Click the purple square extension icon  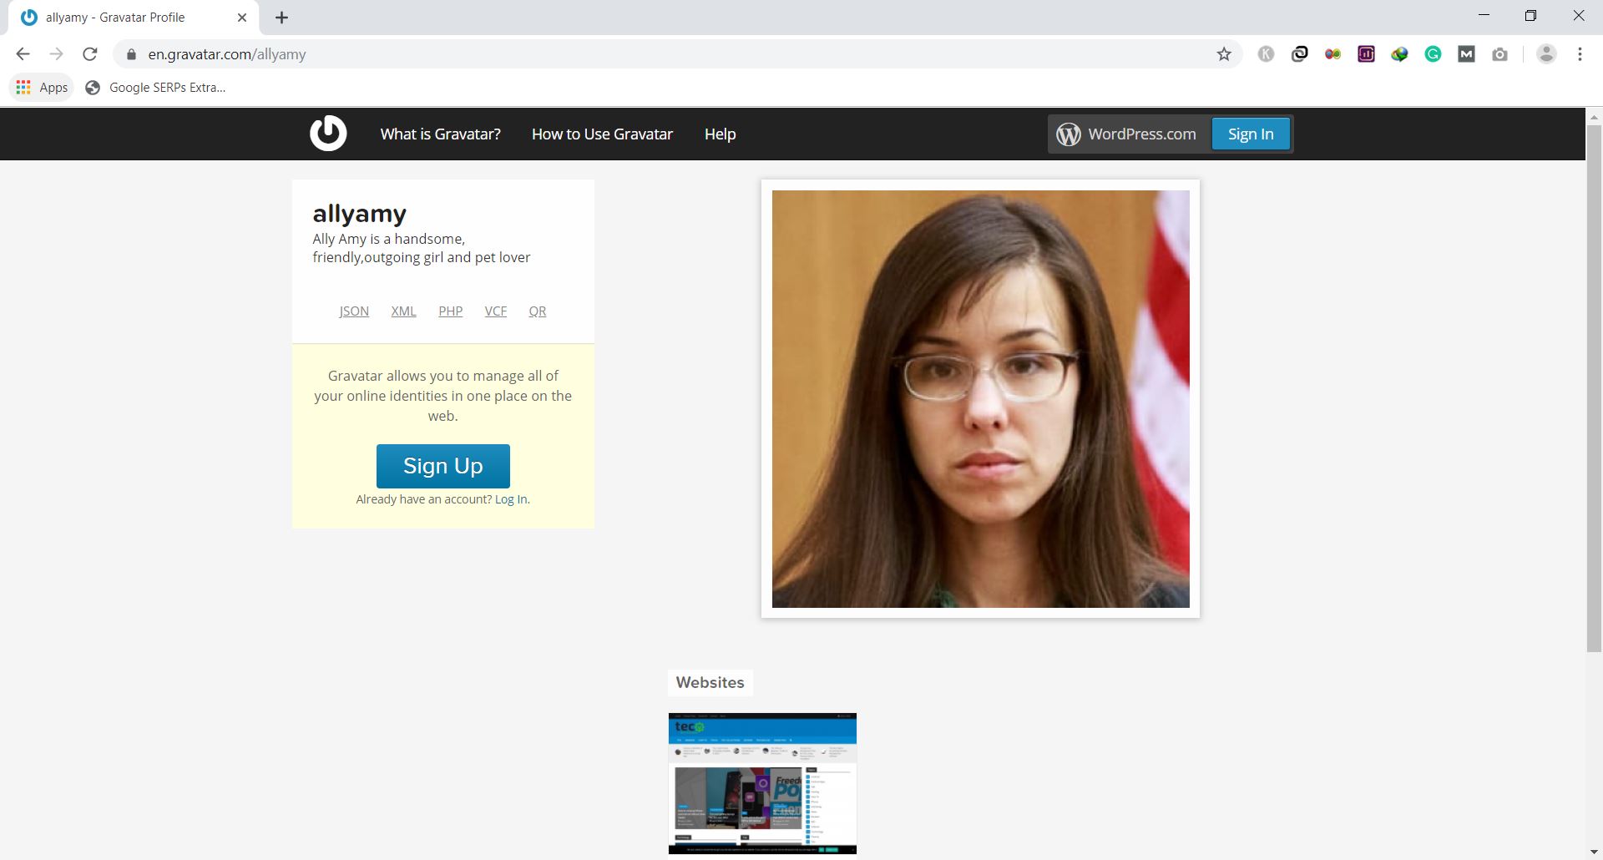pos(1366,54)
